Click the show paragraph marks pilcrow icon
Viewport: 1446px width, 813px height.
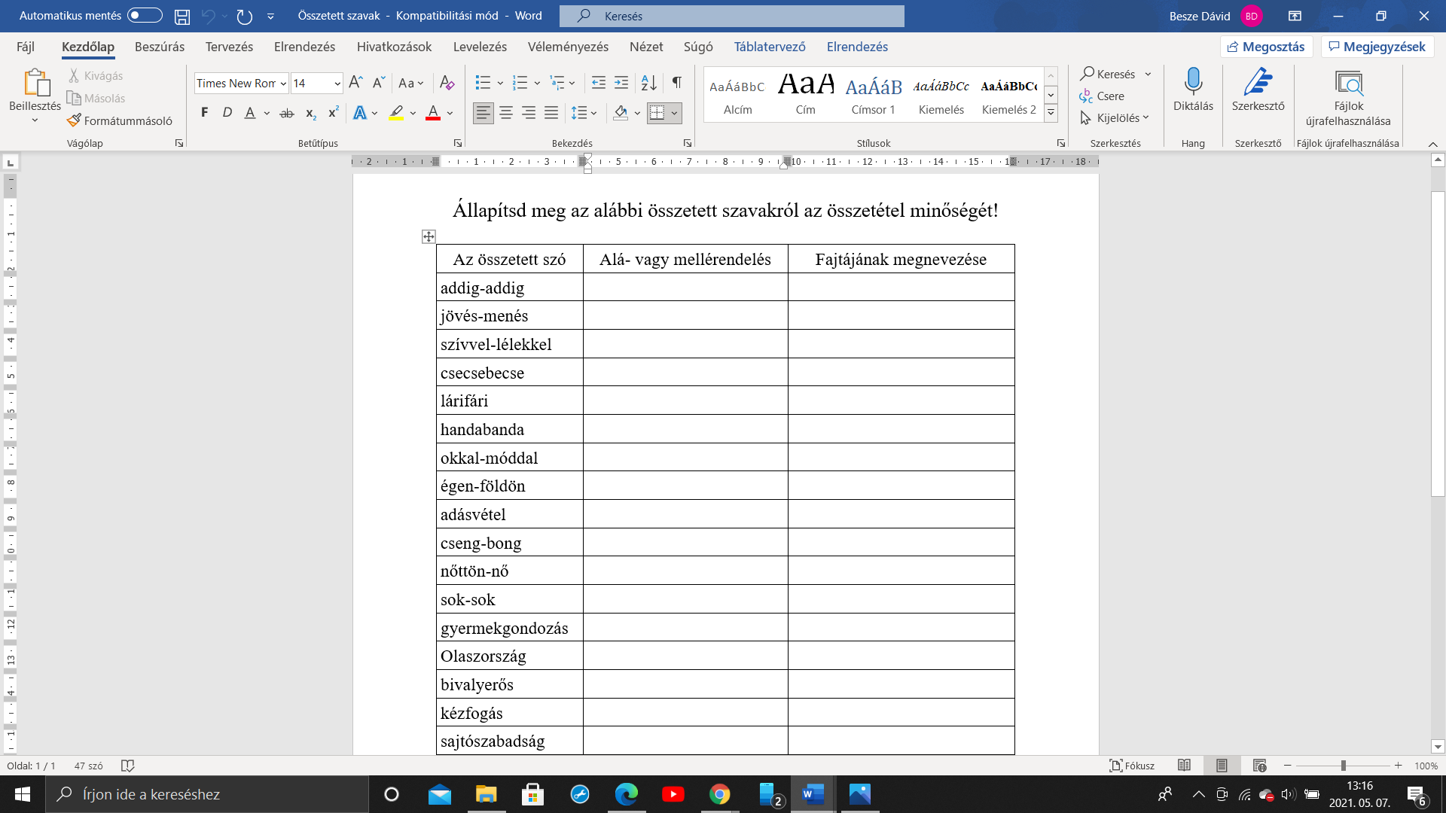click(x=677, y=83)
